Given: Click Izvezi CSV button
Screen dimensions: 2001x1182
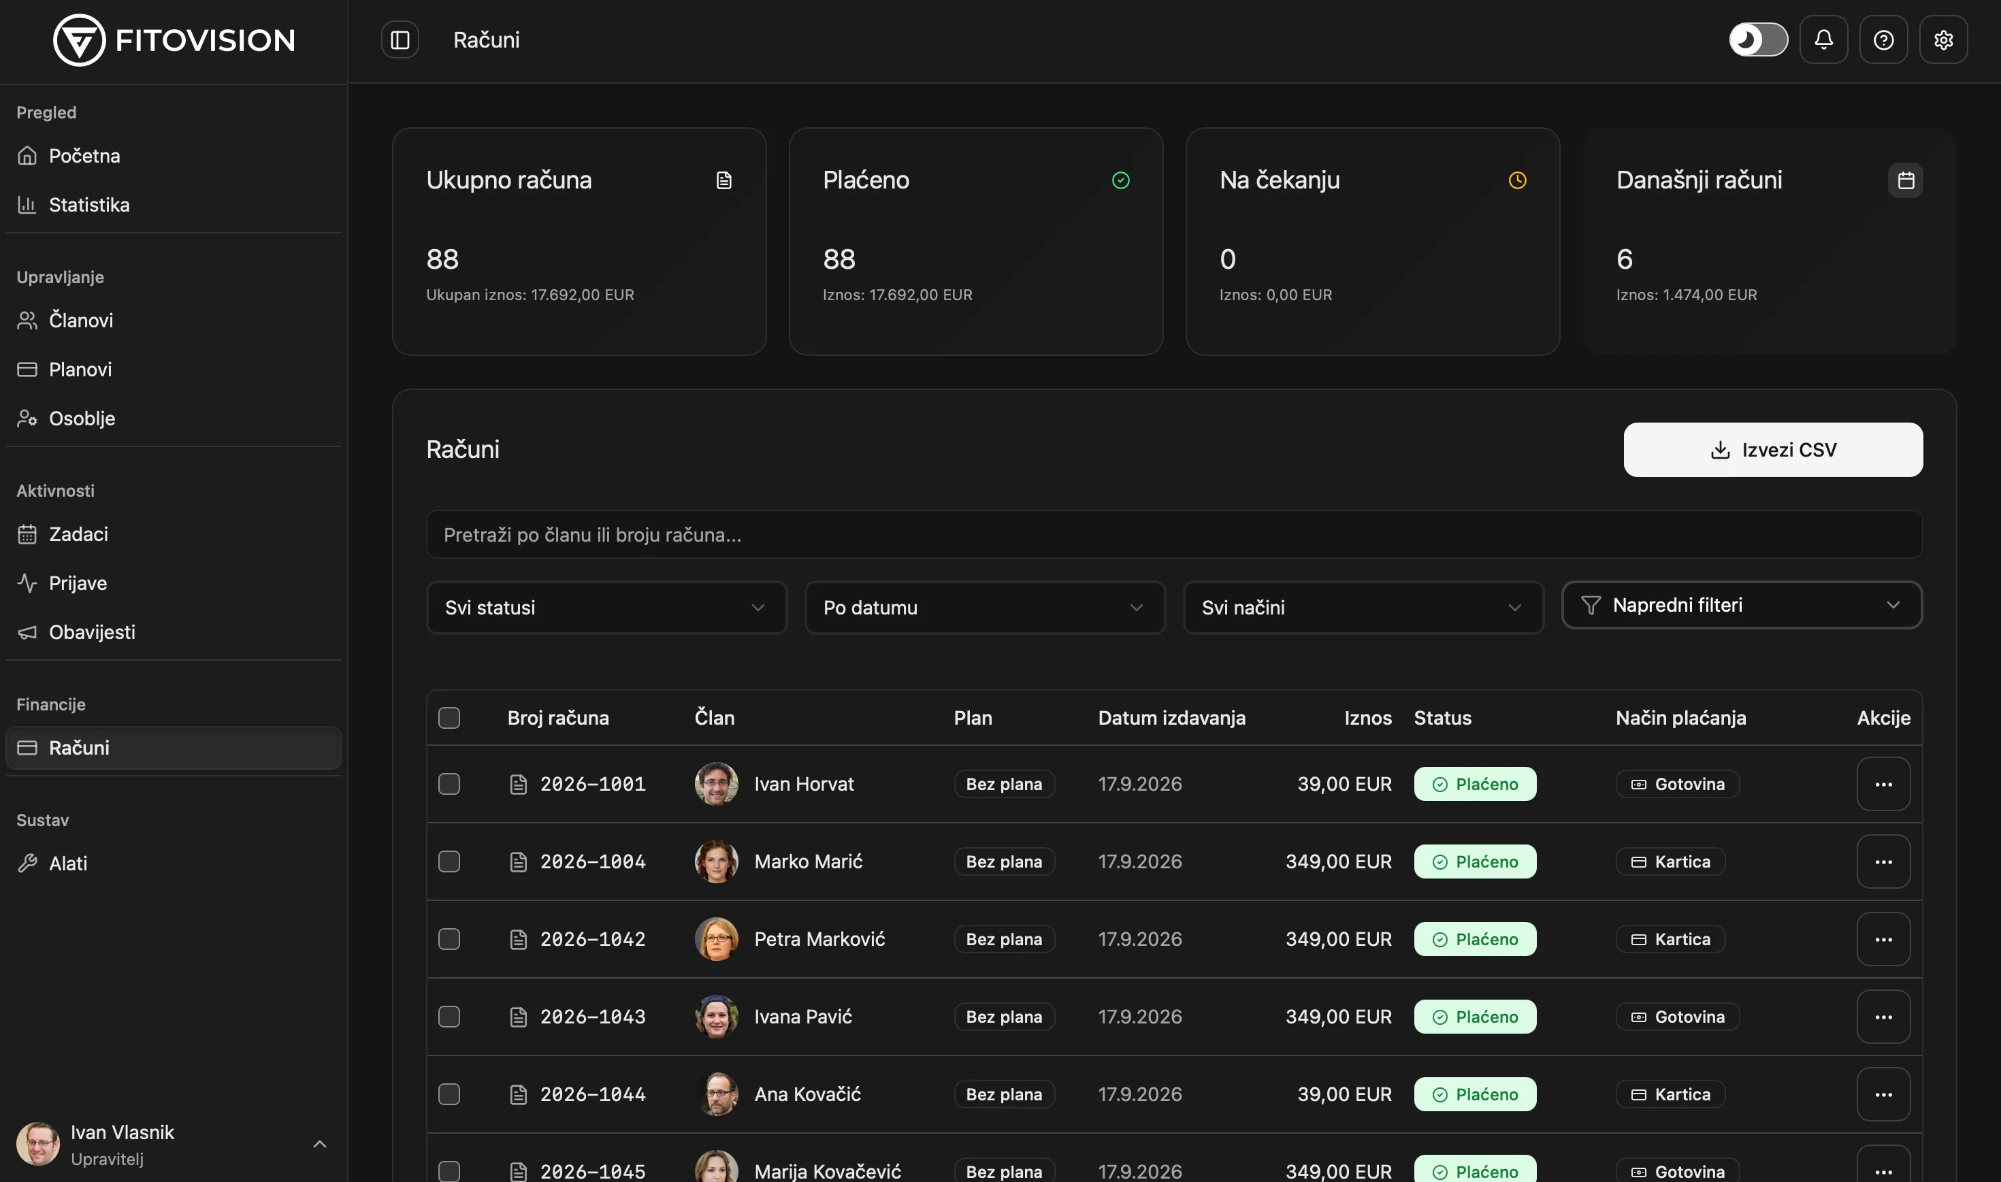Looking at the screenshot, I should click(x=1772, y=450).
